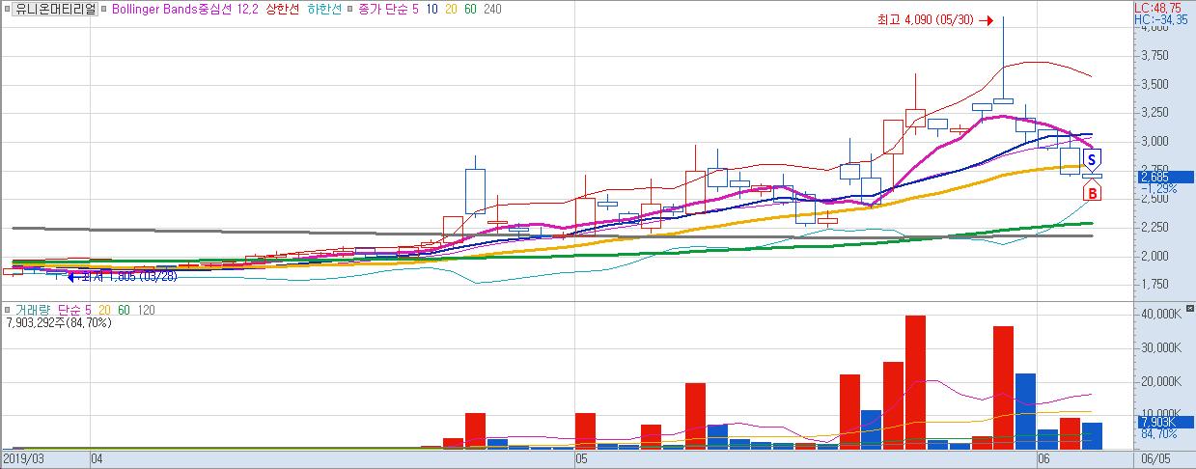Select the Bollinger Bands중심선 12,2 legend label
The height and width of the screenshot is (469, 1196).
[x=185, y=10]
